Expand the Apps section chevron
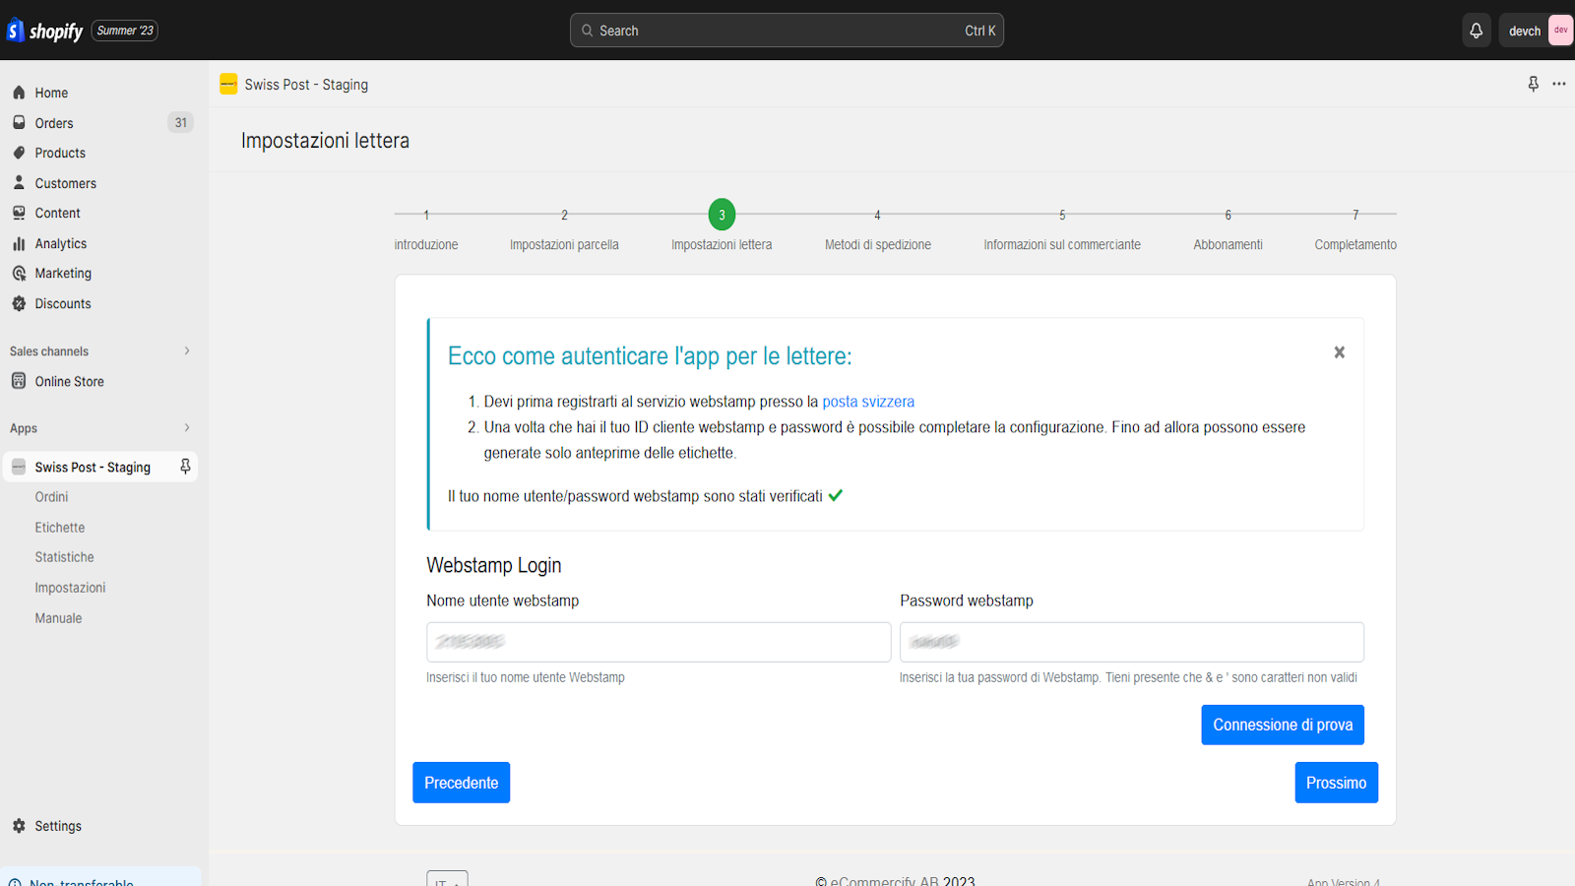 pyautogui.click(x=187, y=428)
